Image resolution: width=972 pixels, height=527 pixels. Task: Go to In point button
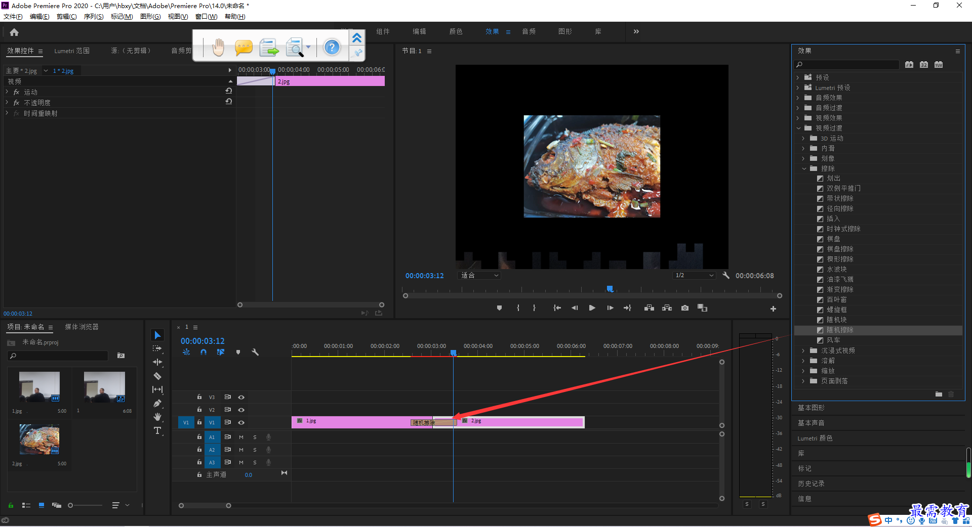coord(557,308)
